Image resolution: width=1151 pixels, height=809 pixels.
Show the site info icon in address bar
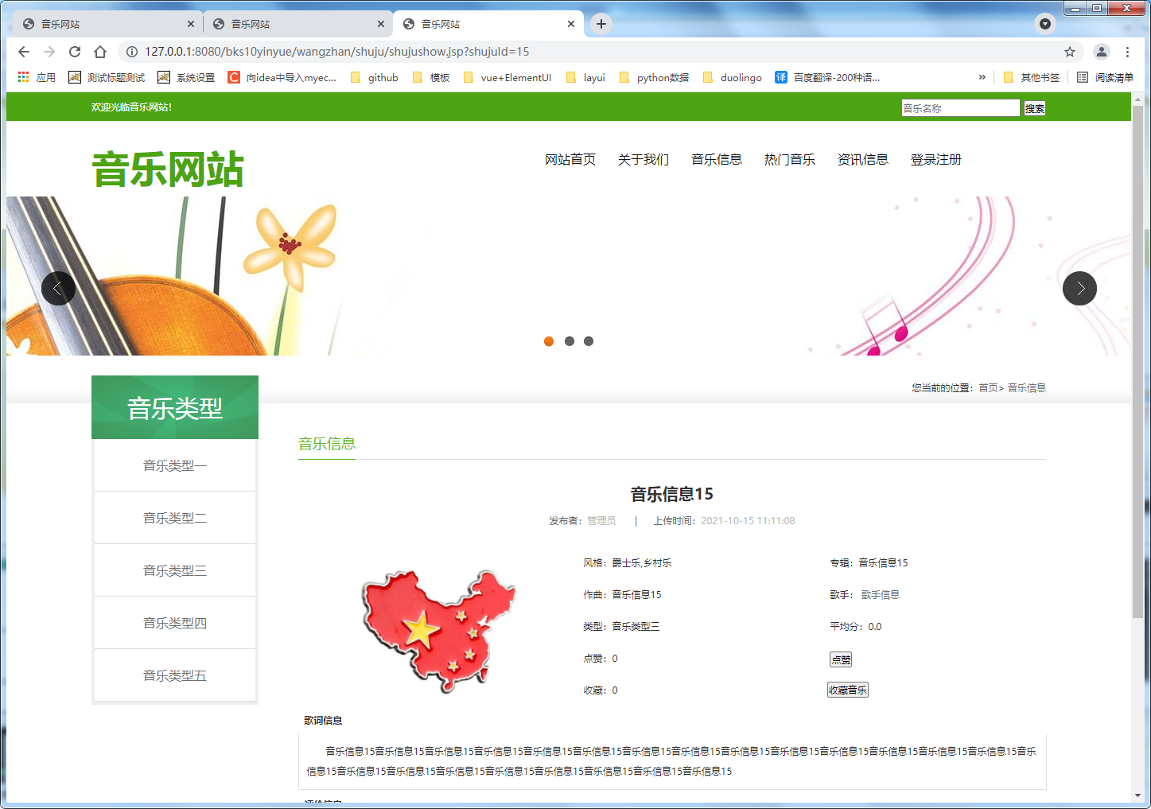(x=132, y=52)
